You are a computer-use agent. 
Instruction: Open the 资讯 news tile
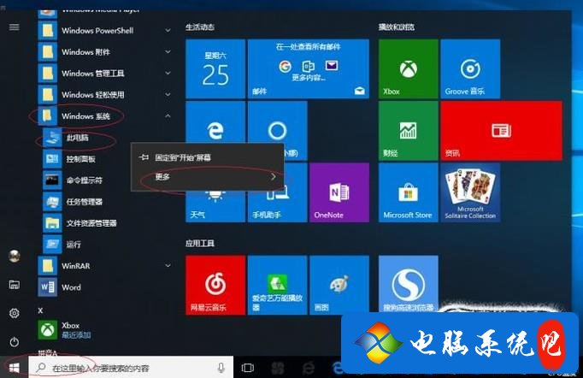pyautogui.click(x=501, y=131)
